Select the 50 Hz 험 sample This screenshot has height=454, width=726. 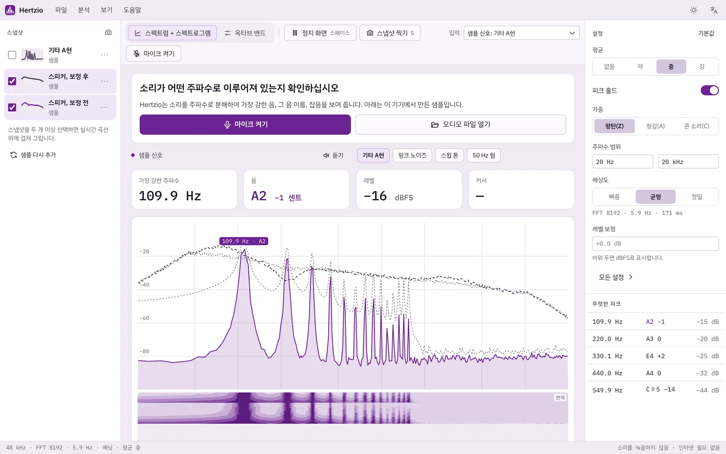tap(484, 155)
